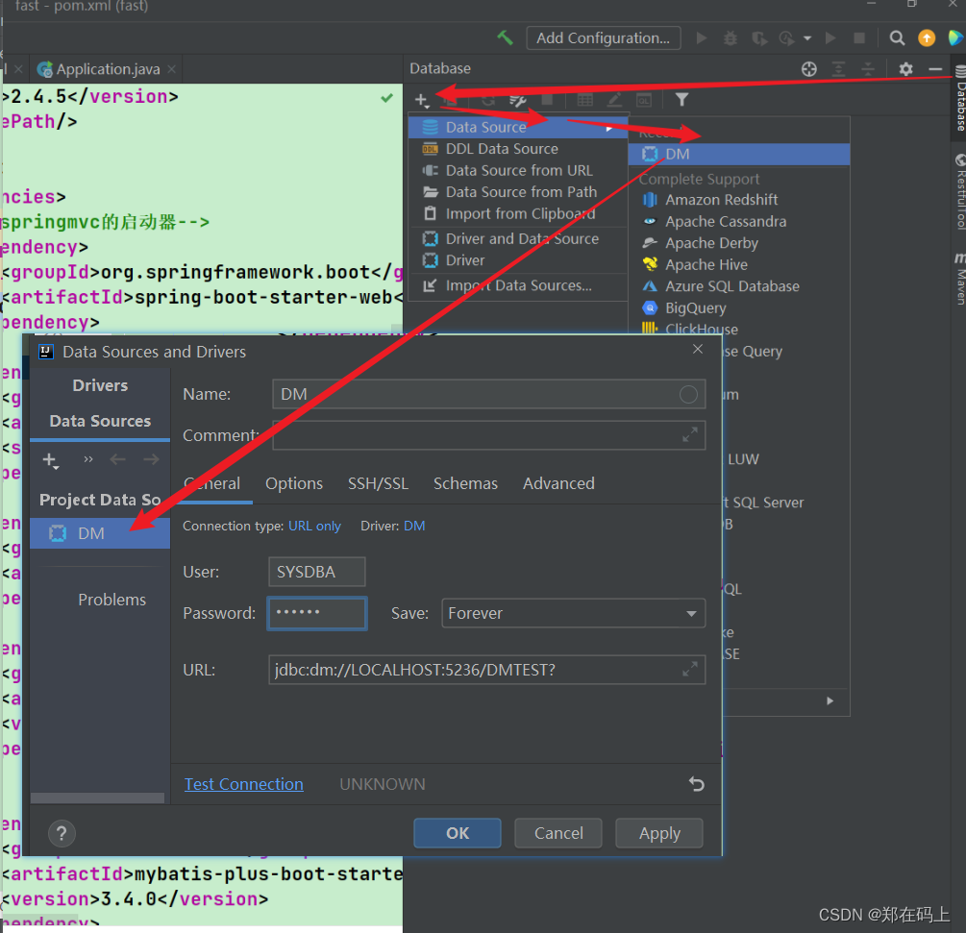Choose DM in the data source submenu
Screen dimensions: 966x933
[x=738, y=154]
